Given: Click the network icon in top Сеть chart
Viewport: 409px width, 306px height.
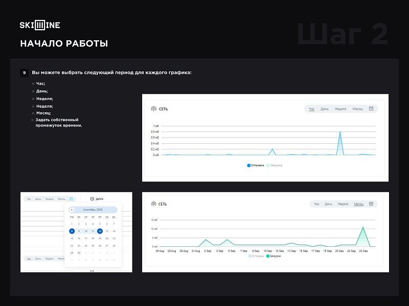Looking at the screenshot, I should pos(153,109).
